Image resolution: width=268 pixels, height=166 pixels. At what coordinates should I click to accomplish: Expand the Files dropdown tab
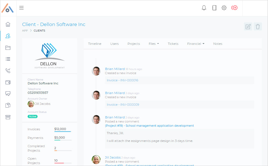154,44
